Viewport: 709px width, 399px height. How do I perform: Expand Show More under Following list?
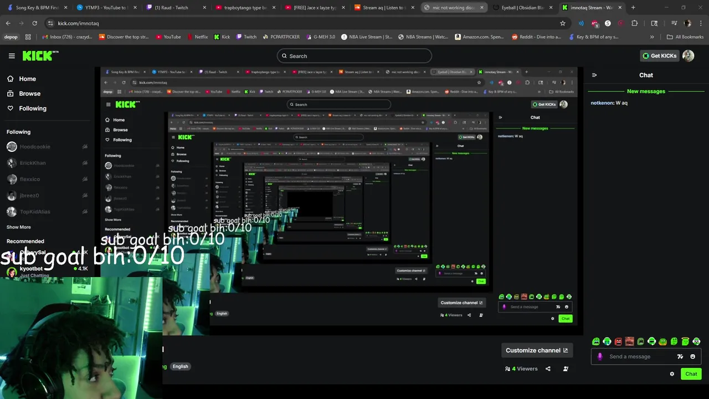[x=19, y=227]
